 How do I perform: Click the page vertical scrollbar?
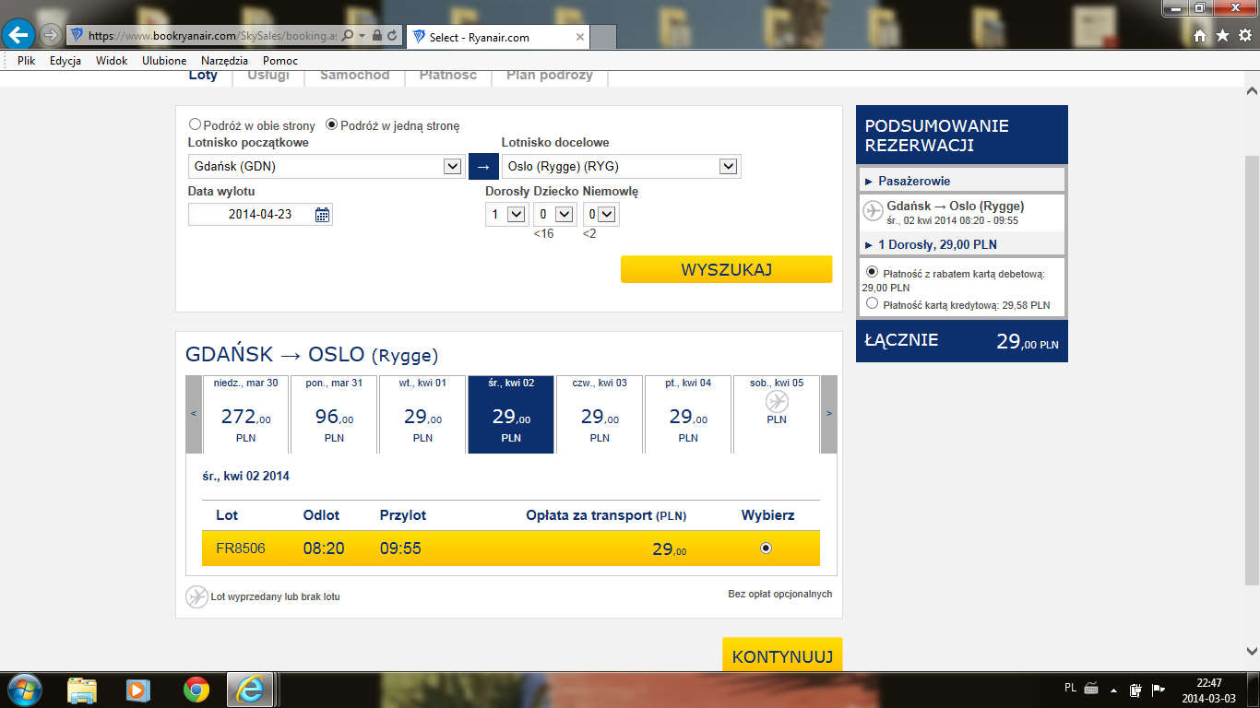point(1252,369)
